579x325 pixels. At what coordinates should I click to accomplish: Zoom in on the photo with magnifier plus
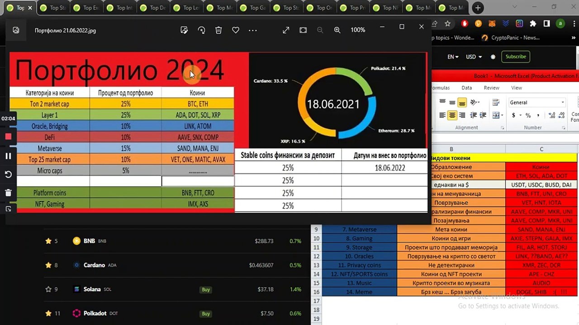[337, 30]
